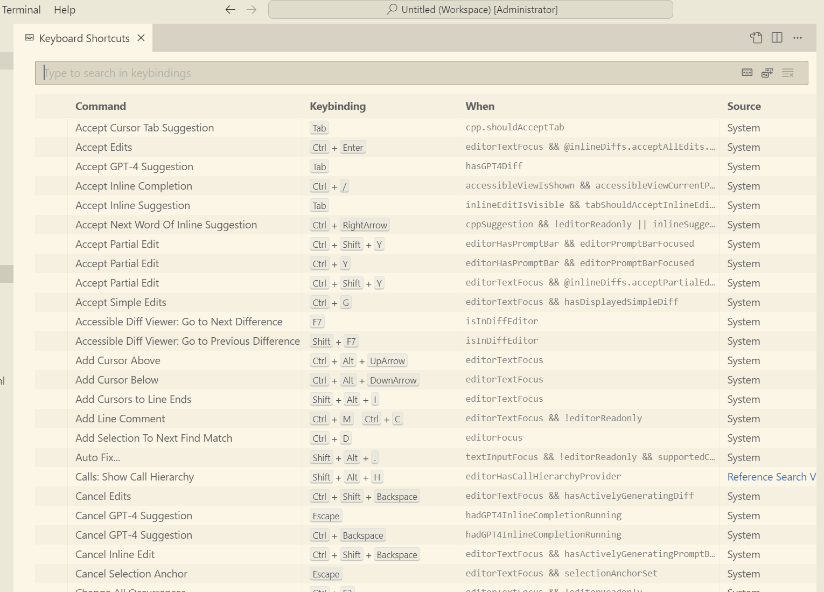
Task: Select Accessible Diff Viewer: Go to Next Difference
Action: click(x=425, y=322)
